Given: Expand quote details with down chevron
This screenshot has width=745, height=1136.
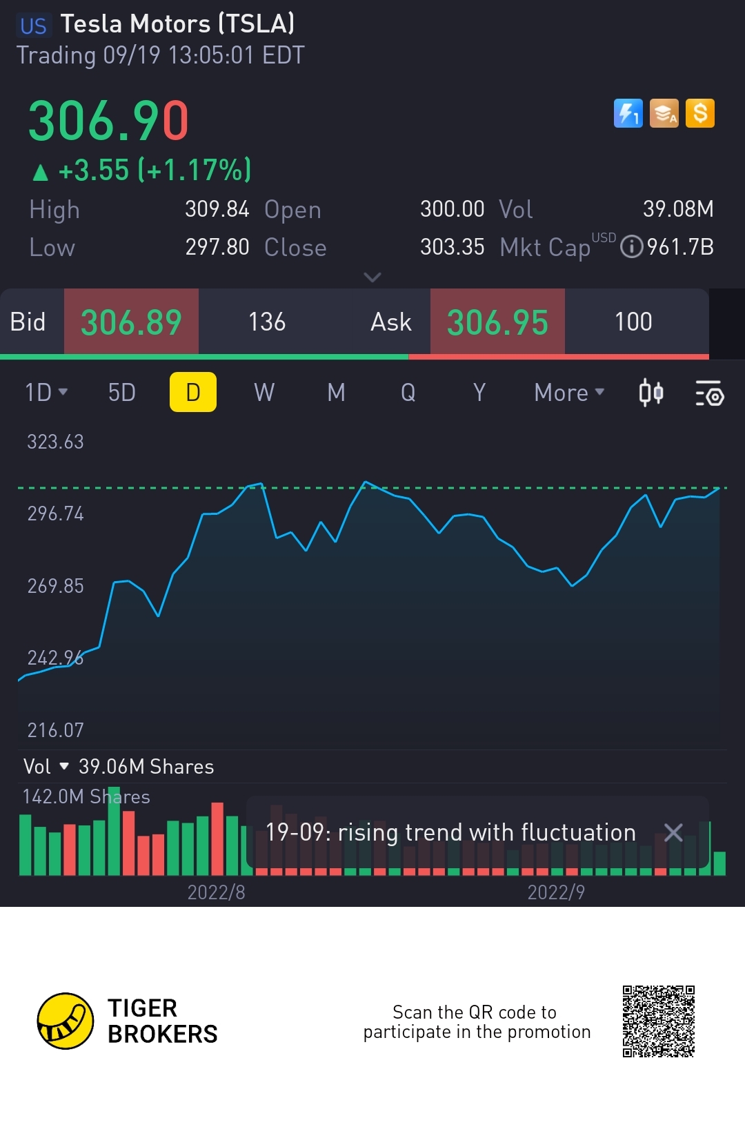Looking at the screenshot, I should tap(372, 277).
